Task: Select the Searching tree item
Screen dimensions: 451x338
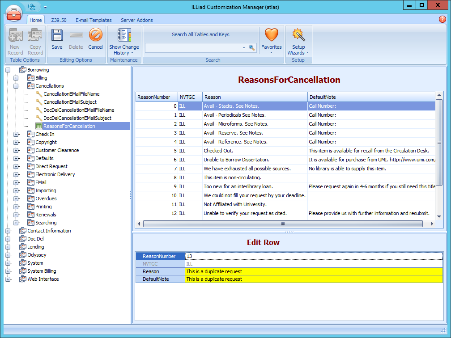Action: pos(46,223)
